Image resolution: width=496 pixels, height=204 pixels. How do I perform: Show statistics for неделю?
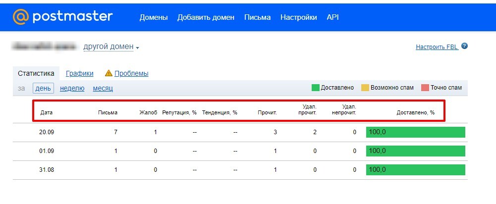click(72, 88)
